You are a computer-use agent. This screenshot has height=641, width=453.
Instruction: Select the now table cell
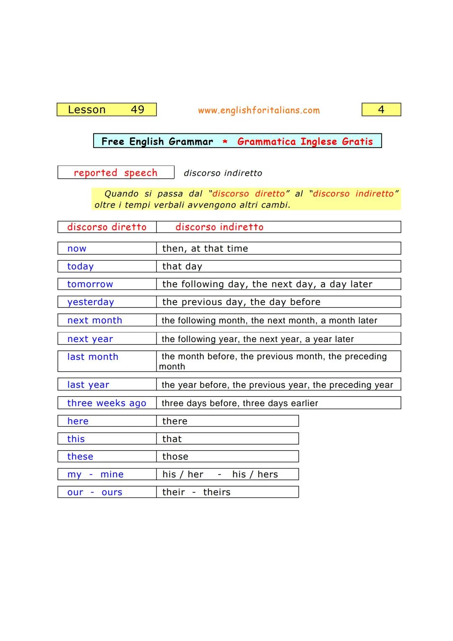(76, 248)
